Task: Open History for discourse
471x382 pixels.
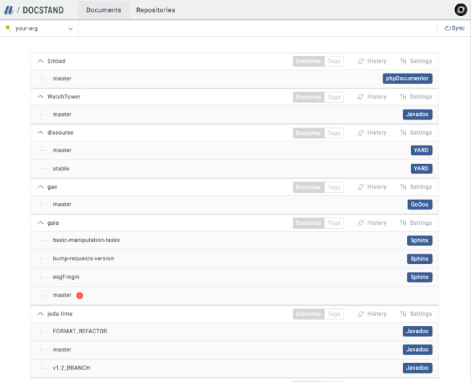Action: 372,133
